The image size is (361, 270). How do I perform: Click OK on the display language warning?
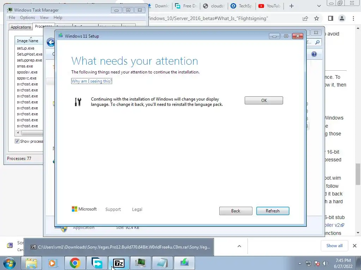[264, 100]
